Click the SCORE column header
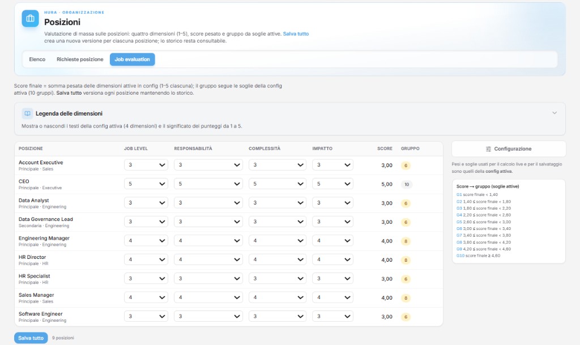 [x=385, y=148]
